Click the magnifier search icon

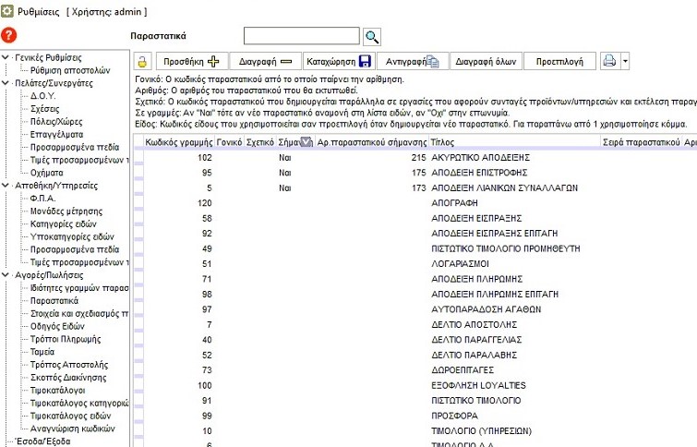point(372,36)
